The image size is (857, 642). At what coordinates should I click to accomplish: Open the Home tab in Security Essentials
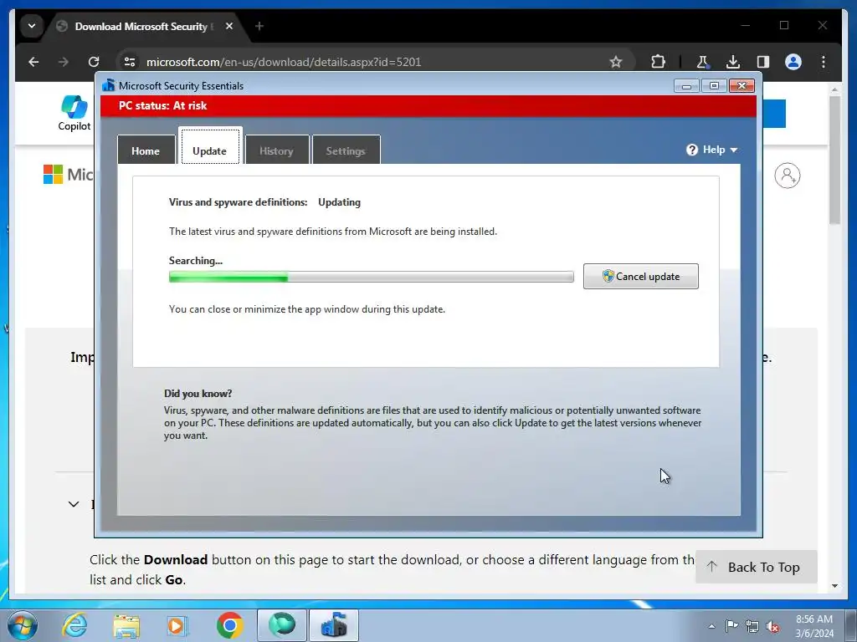click(146, 150)
